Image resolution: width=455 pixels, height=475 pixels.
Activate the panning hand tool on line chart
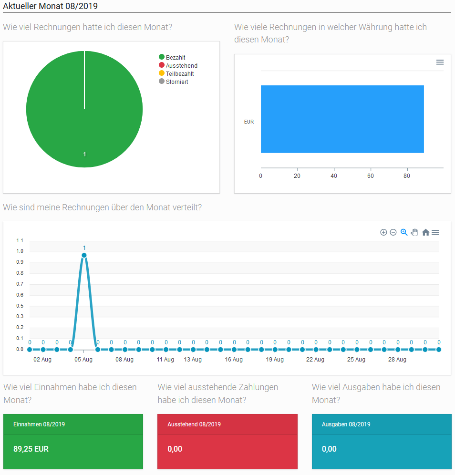click(x=414, y=232)
